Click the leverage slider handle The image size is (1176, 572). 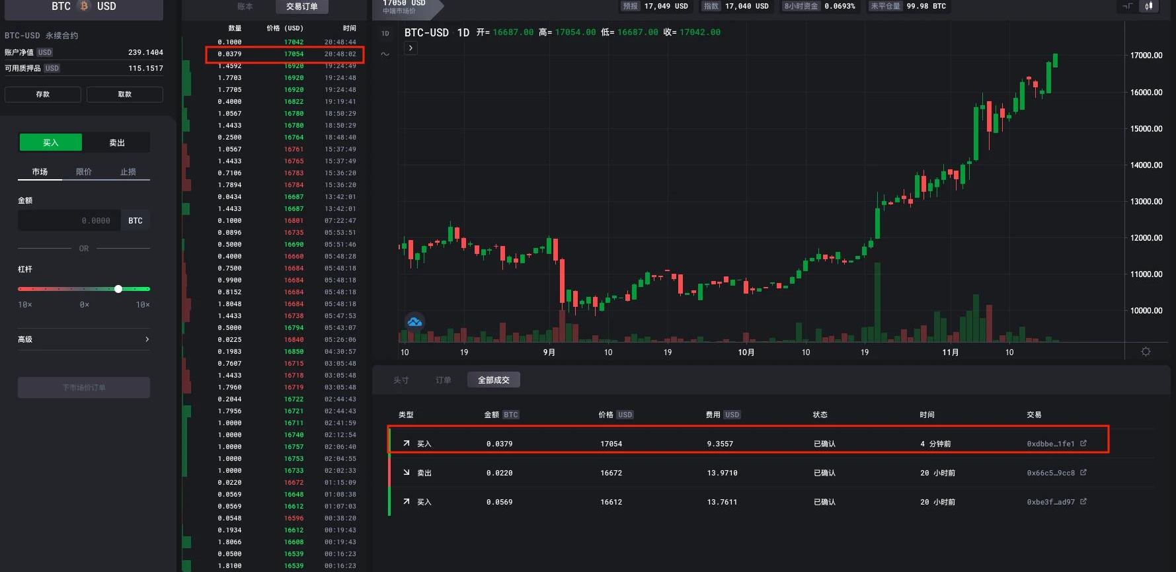click(x=118, y=289)
